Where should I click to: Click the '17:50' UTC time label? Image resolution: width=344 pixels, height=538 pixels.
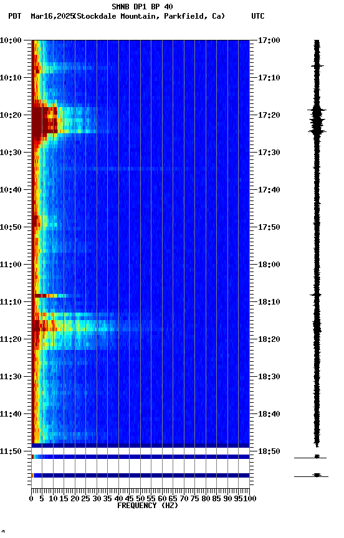point(269,227)
